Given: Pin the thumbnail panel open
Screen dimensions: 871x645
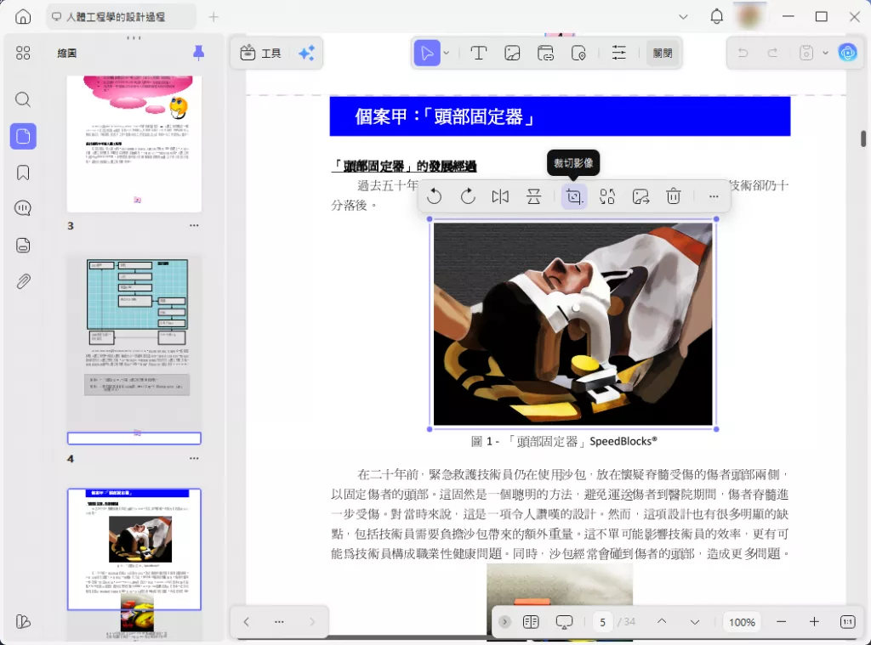Looking at the screenshot, I should (x=198, y=53).
